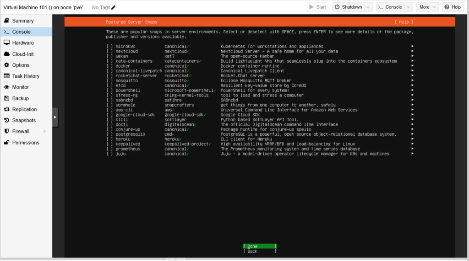Enable the prometheus snap checkbox
Viewport: 469px width, 261px height.
(x=109, y=149)
